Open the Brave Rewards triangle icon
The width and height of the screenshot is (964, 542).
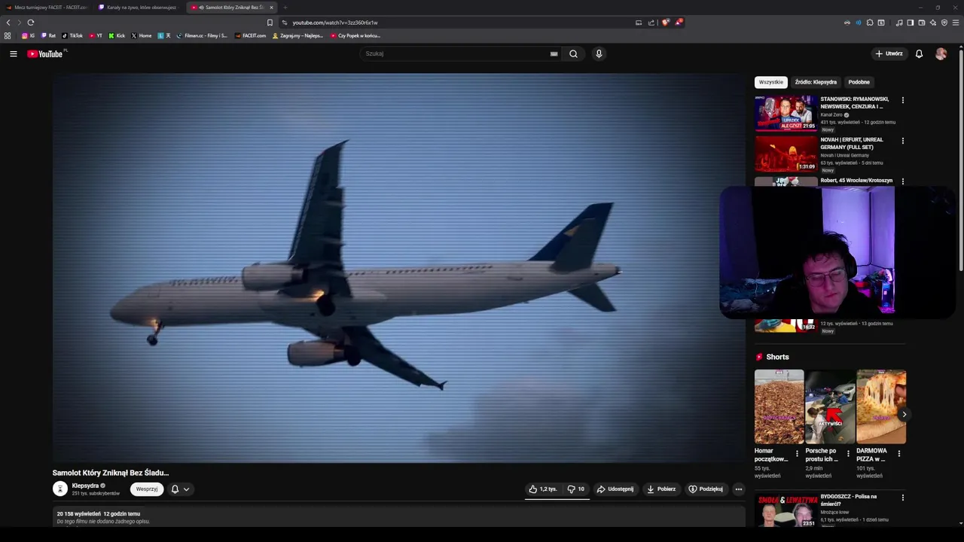pyautogui.click(x=679, y=23)
